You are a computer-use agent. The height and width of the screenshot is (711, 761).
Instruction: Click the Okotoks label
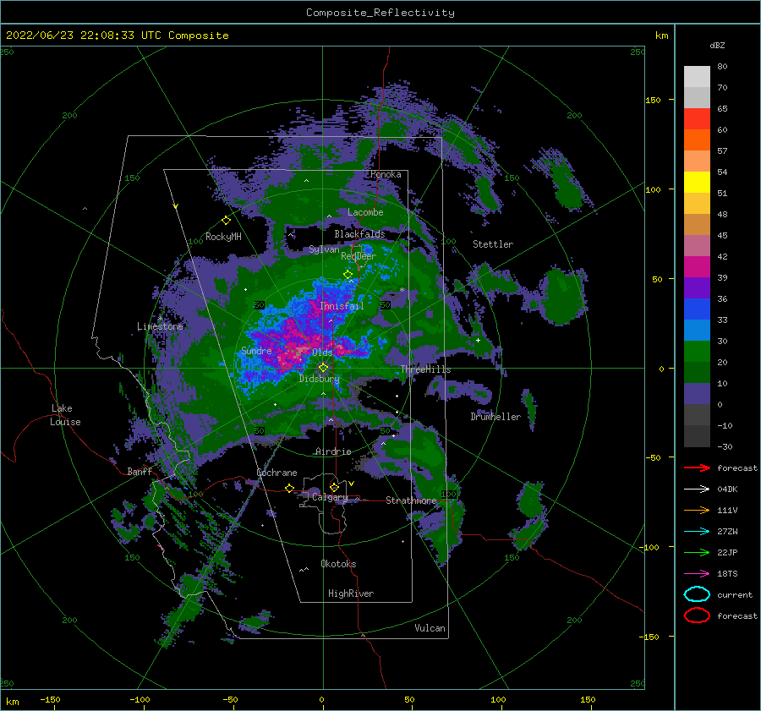pos(338,564)
